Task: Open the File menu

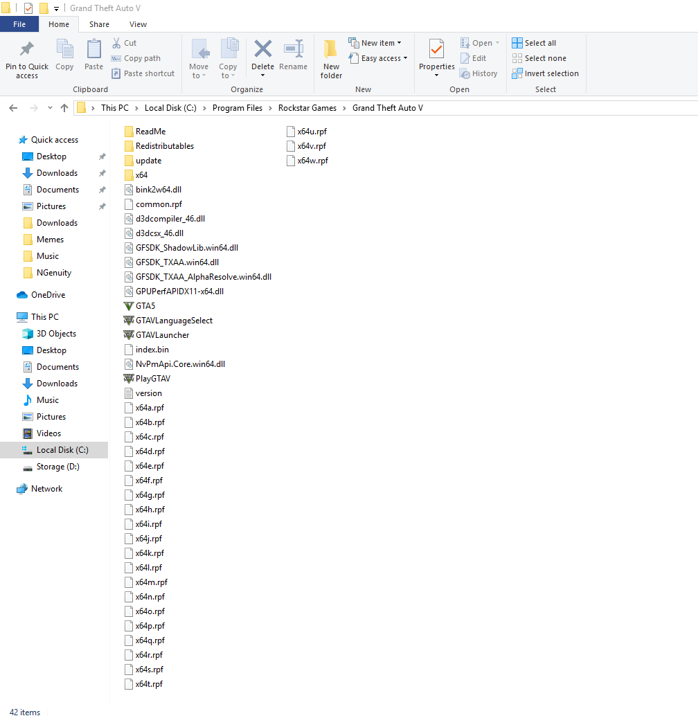Action: click(19, 24)
